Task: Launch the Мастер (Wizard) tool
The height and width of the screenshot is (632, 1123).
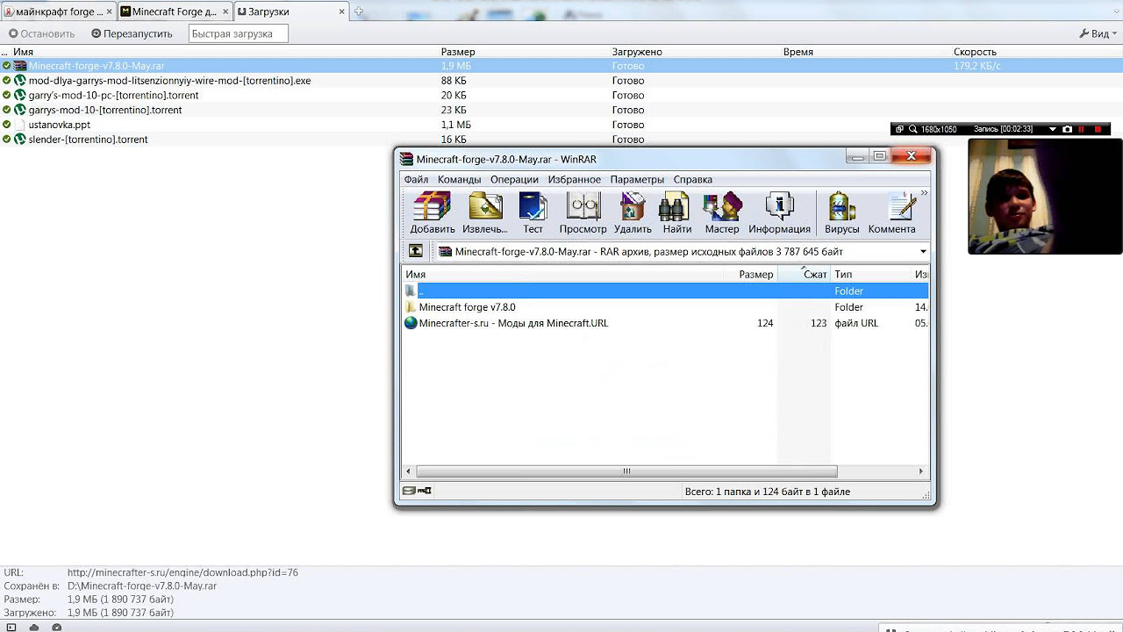Action: tap(722, 213)
